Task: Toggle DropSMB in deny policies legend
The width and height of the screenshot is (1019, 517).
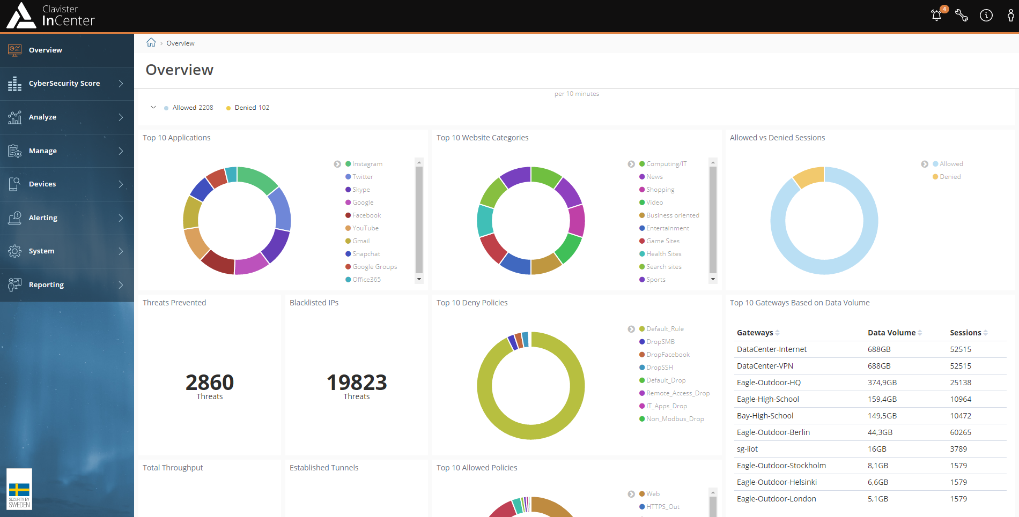Action: [656, 342]
